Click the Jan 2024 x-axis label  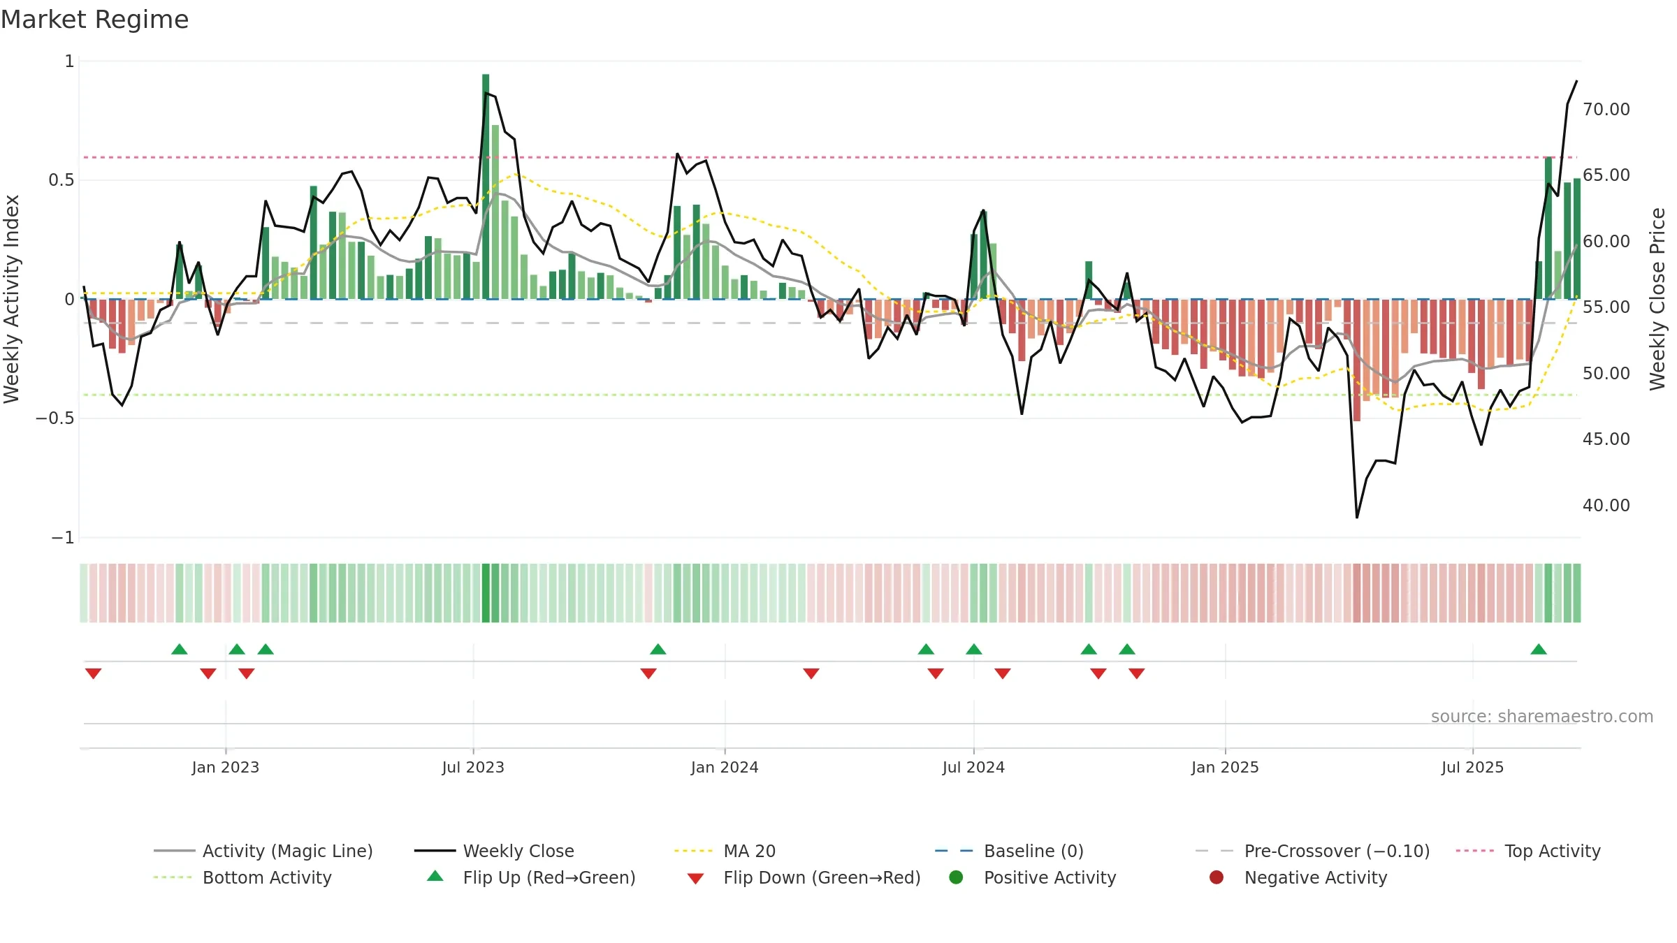[x=725, y=767]
